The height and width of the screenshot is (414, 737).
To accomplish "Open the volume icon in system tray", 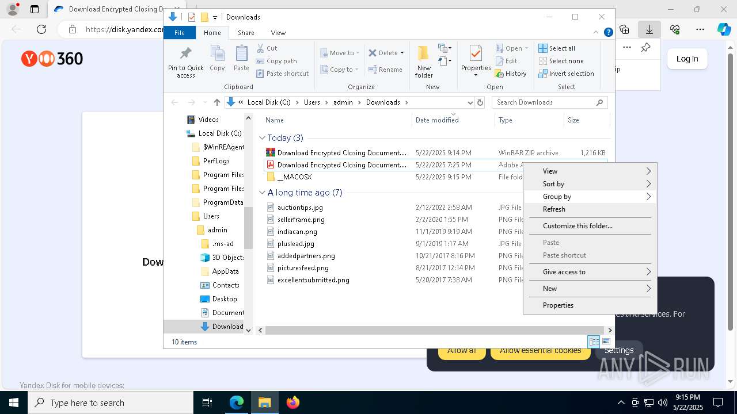I will 662,402.
